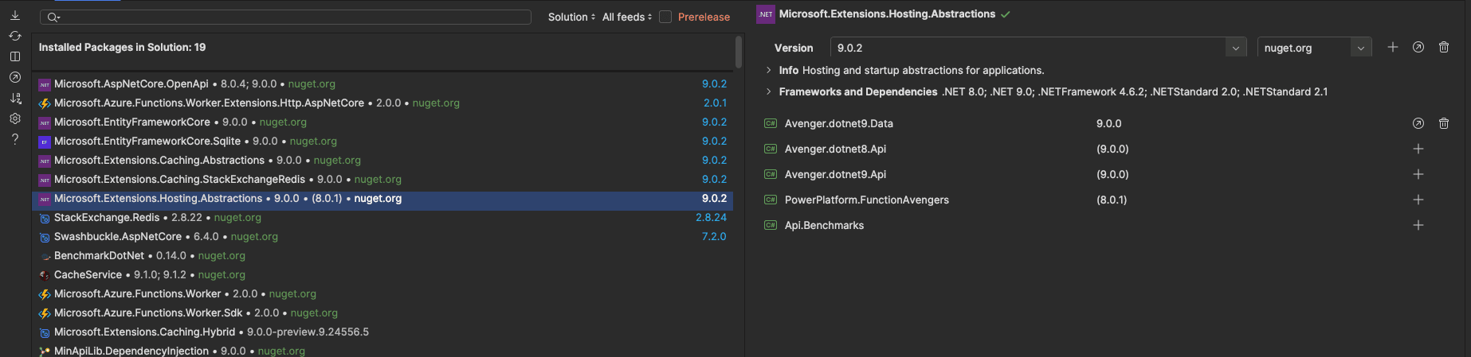Screen dimensions: 1471x357
Task: Click Avenger.dotnet9.Api project name
Action: [835, 174]
